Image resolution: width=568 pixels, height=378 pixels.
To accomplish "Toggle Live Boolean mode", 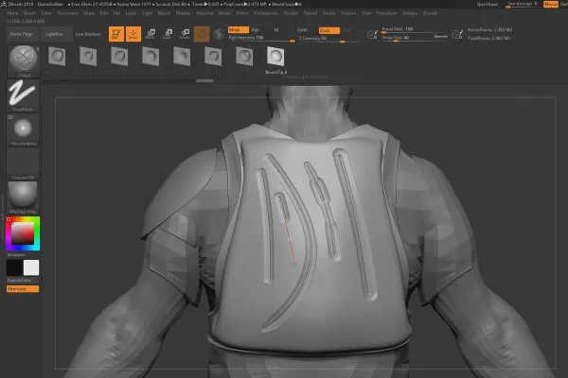I will tap(88, 34).
